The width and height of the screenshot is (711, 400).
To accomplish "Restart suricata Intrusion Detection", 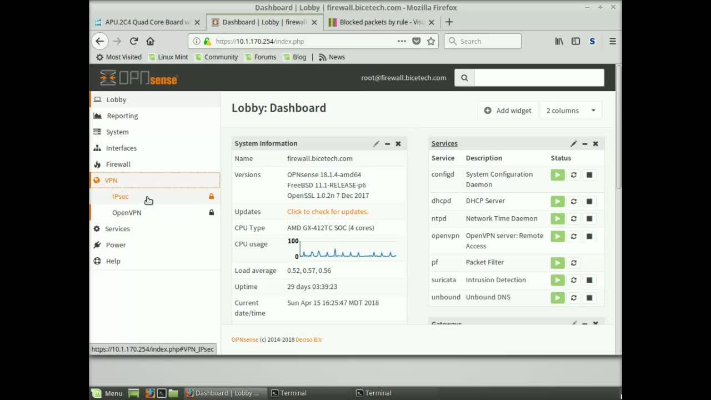I will [574, 280].
